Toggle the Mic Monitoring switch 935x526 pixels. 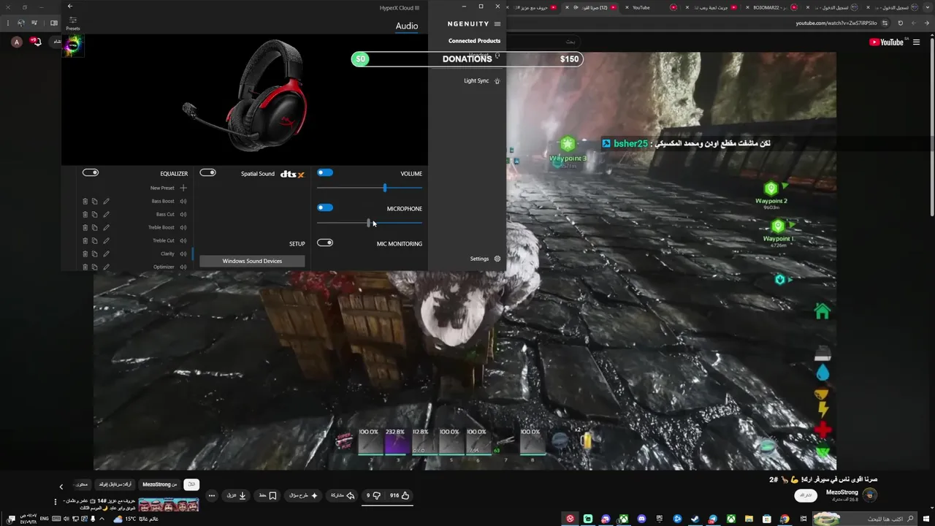click(325, 243)
